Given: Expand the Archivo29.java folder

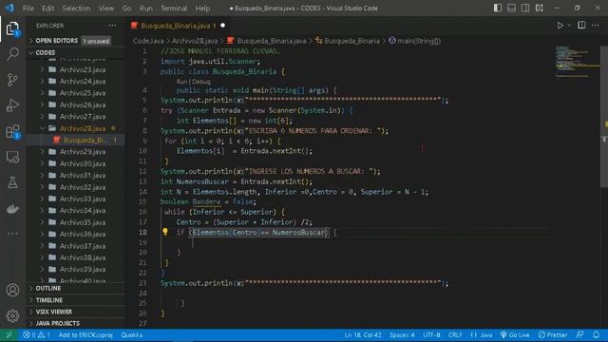Looking at the screenshot, I should [76, 152].
